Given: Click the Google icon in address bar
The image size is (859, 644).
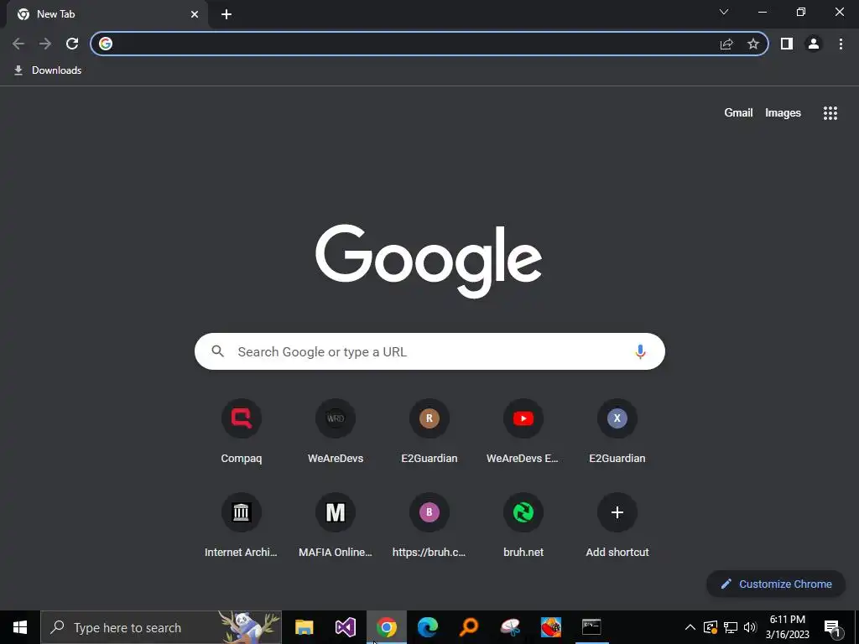Looking at the screenshot, I should tap(106, 44).
